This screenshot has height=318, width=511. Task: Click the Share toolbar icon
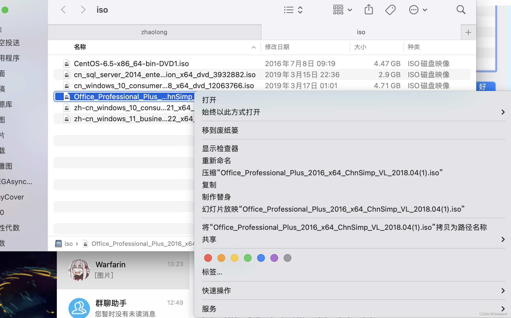click(369, 10)
